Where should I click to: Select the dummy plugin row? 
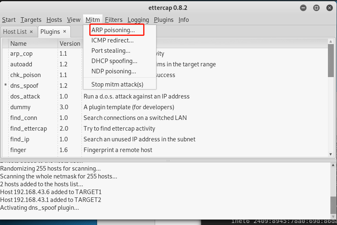pyautogui.click(x=165, y=107)
